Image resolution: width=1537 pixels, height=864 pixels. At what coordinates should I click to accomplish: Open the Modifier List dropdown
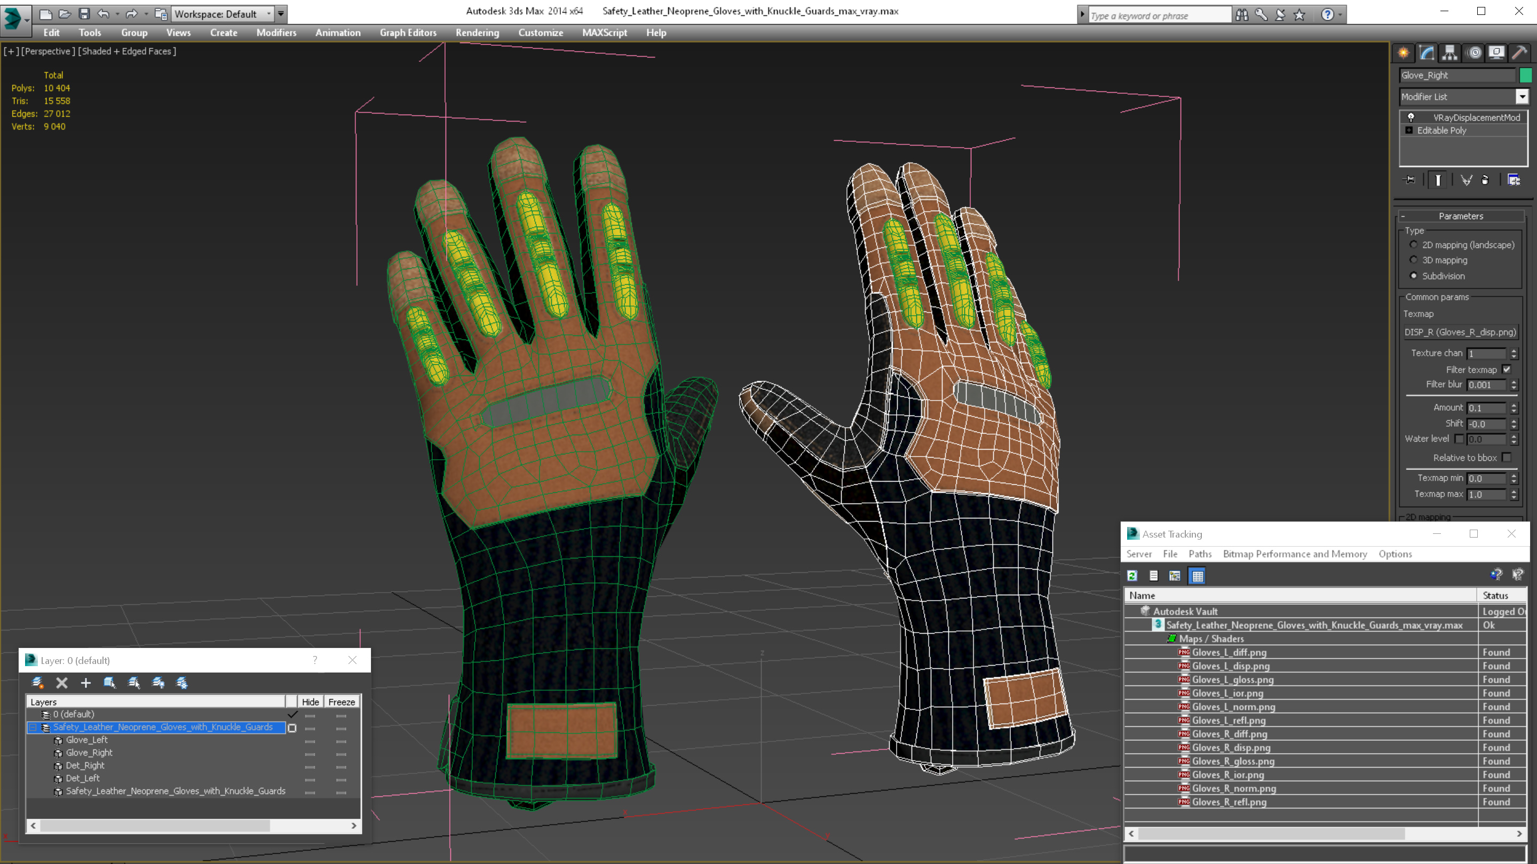1522,97
